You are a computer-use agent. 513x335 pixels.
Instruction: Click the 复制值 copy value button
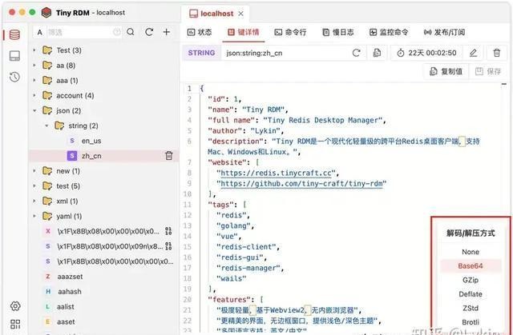(446, 71)
